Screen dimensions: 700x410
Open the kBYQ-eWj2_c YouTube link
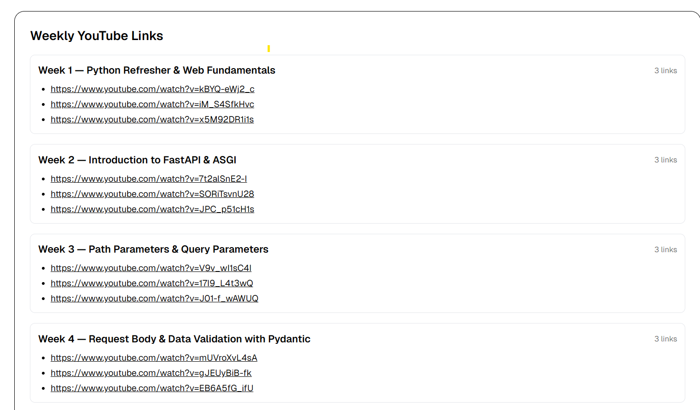click(152, 89)
